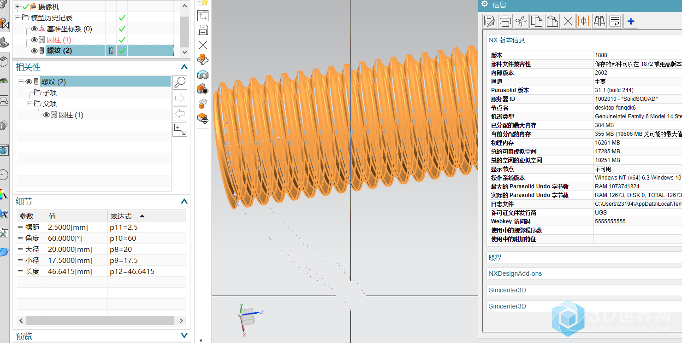Click the up scroll arrow of the navigator
The image size is (682, 343).
(x=184, y=6)
